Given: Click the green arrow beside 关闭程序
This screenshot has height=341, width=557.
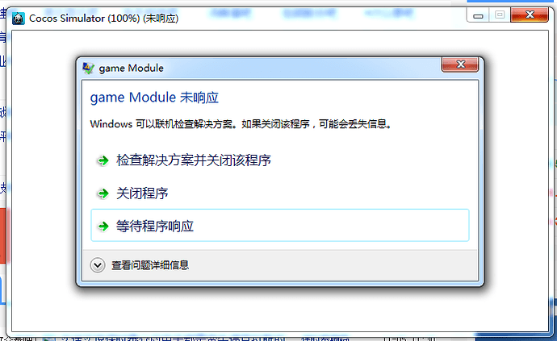Looking at the screenshot, I should tap(103, 193).
